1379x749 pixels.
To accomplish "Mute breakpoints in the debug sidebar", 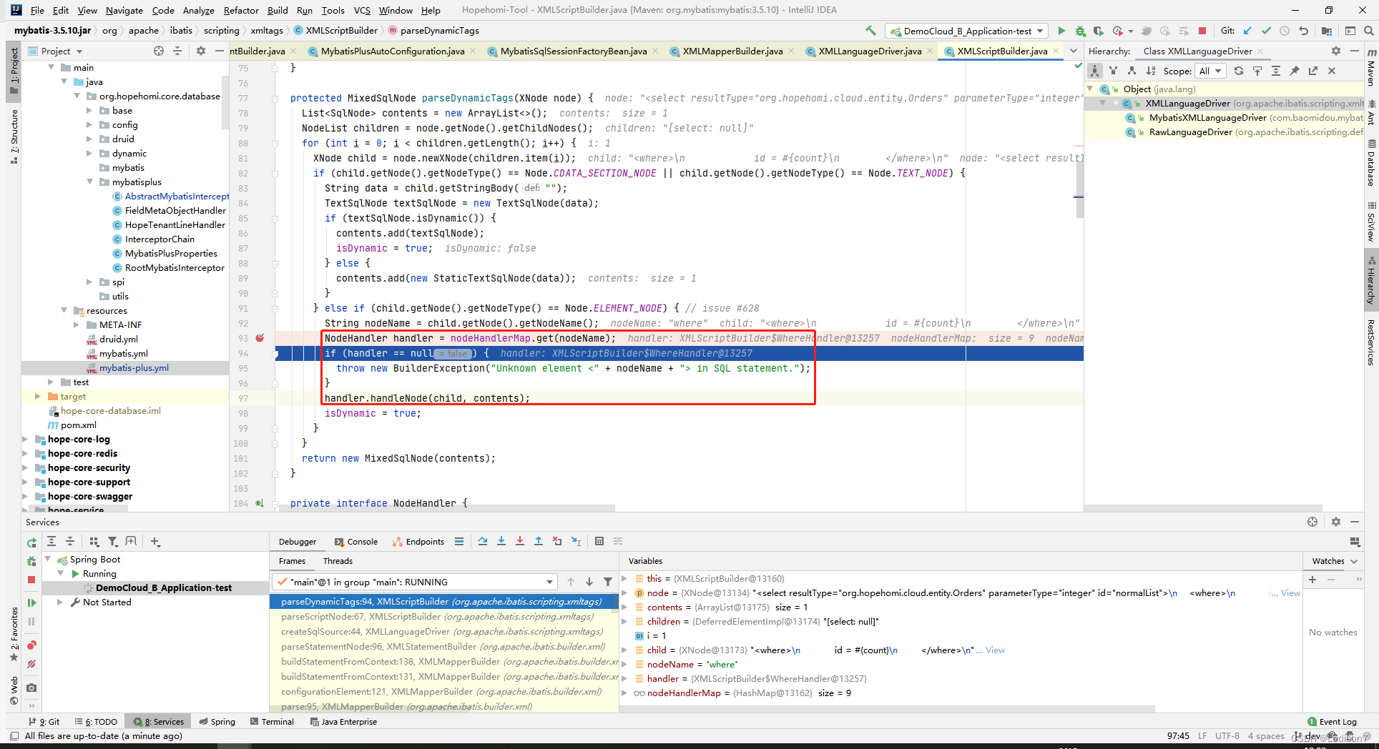I will (x=31, y=664).
